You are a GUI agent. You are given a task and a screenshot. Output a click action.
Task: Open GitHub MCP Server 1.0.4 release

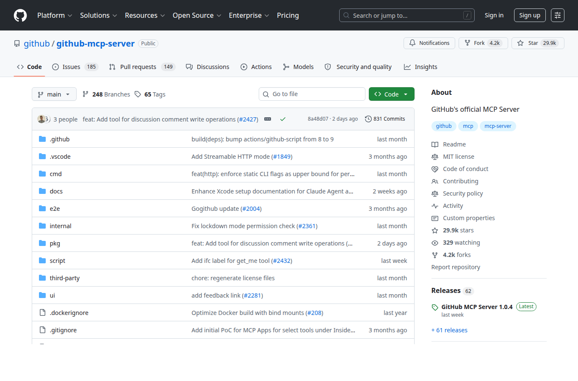coord(477,307)
